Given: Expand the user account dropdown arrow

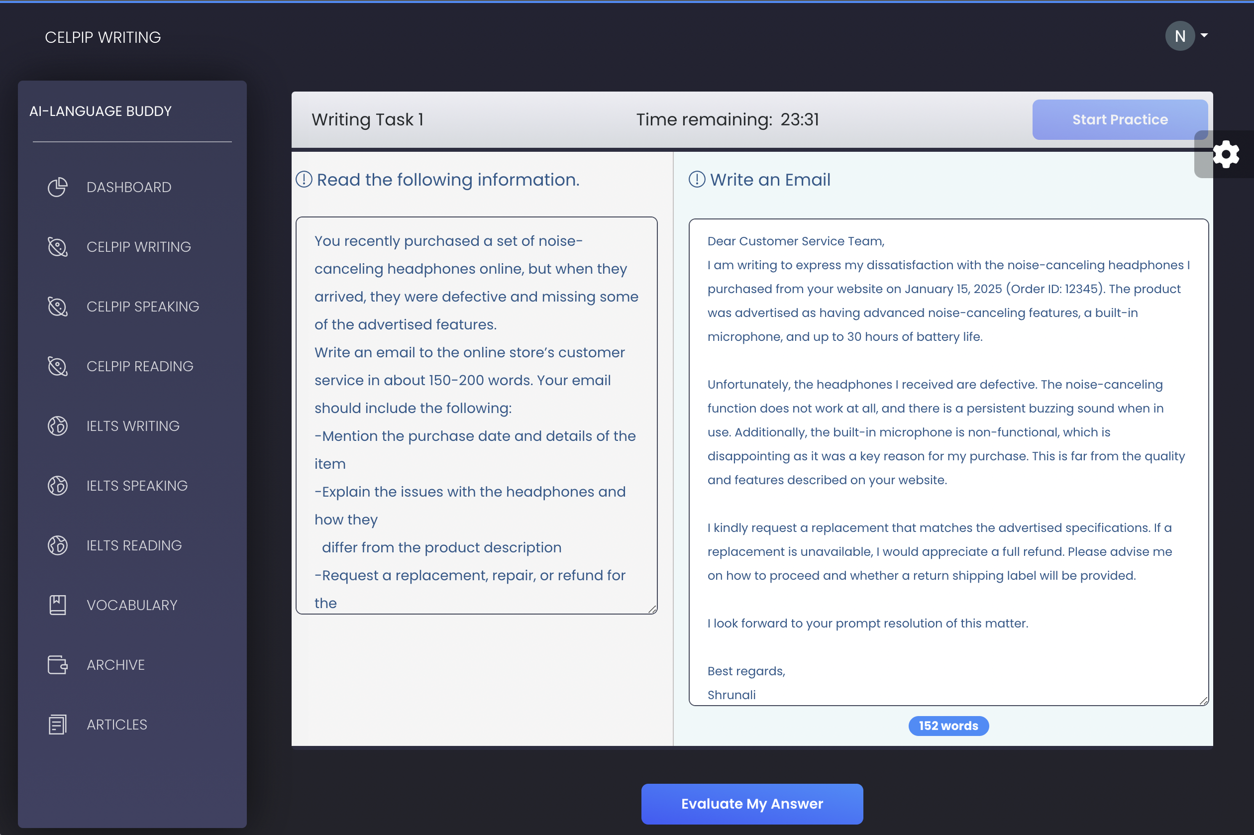Looking at the screenshot, I should click(x=1204, y=35).
